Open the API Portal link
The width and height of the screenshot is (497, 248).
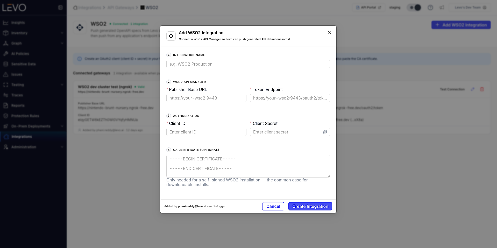click(368, 8)
